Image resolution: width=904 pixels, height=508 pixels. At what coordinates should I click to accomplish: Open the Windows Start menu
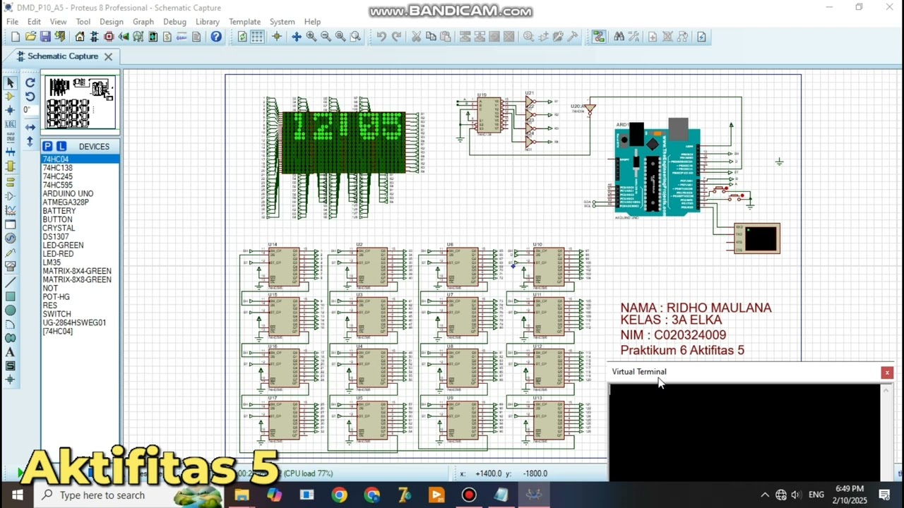[x=17, y=495]
